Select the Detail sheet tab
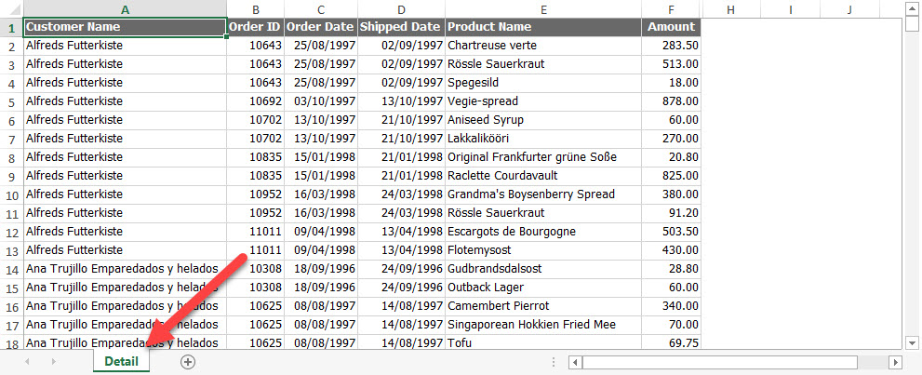This screenshot has height=375, width=922. pyautogui.click(x=121, y=361)
